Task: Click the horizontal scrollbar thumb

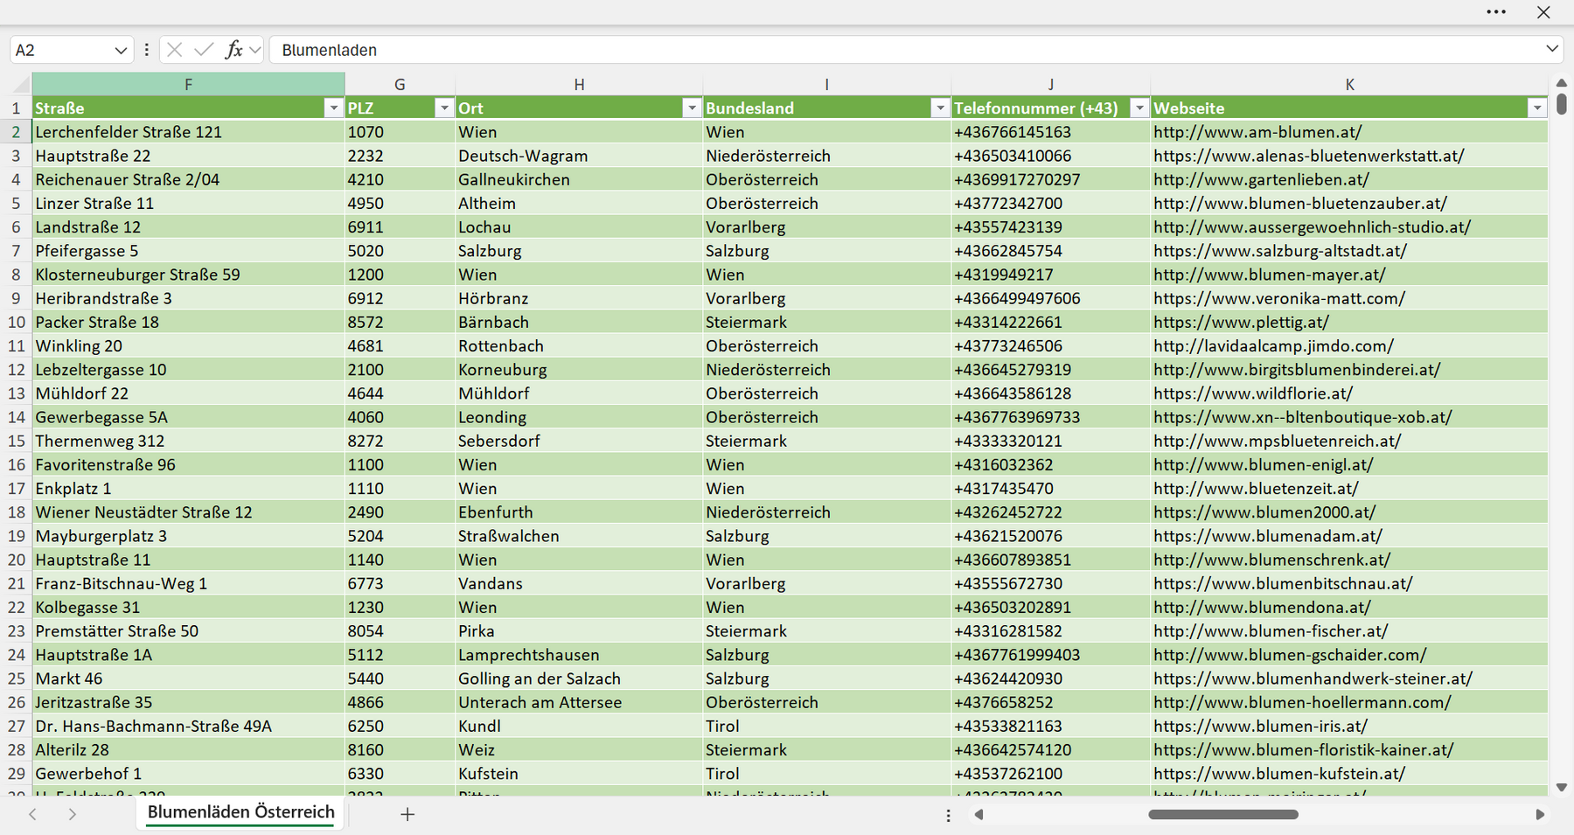Action: [1222, 814]
